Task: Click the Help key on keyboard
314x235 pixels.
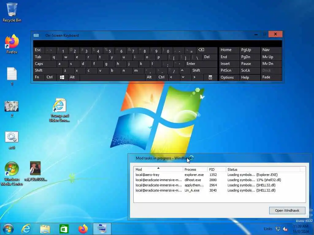Action: click(x=250, y=77)
